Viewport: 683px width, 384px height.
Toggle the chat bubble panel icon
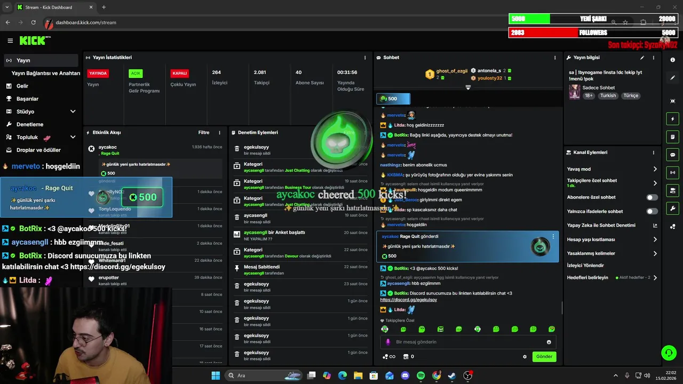coord(672,155)
